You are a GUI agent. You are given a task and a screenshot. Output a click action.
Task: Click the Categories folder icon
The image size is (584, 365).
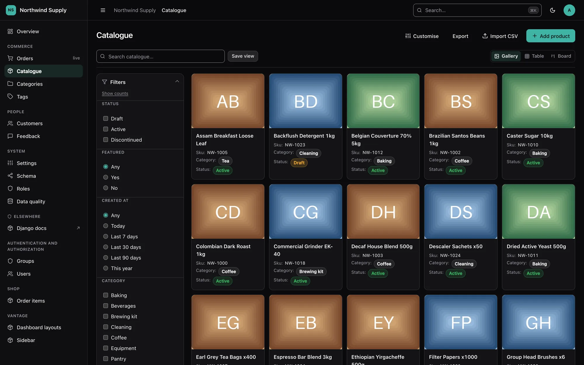(10, 84)
